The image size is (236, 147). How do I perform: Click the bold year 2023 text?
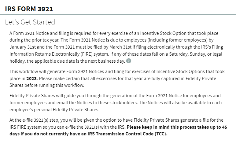[x=31, y=79]
